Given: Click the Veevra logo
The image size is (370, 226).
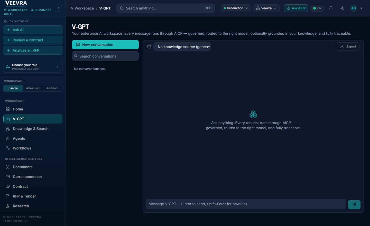Looking at the screenshot, I should pyautogui.click(x=16, y=3).
